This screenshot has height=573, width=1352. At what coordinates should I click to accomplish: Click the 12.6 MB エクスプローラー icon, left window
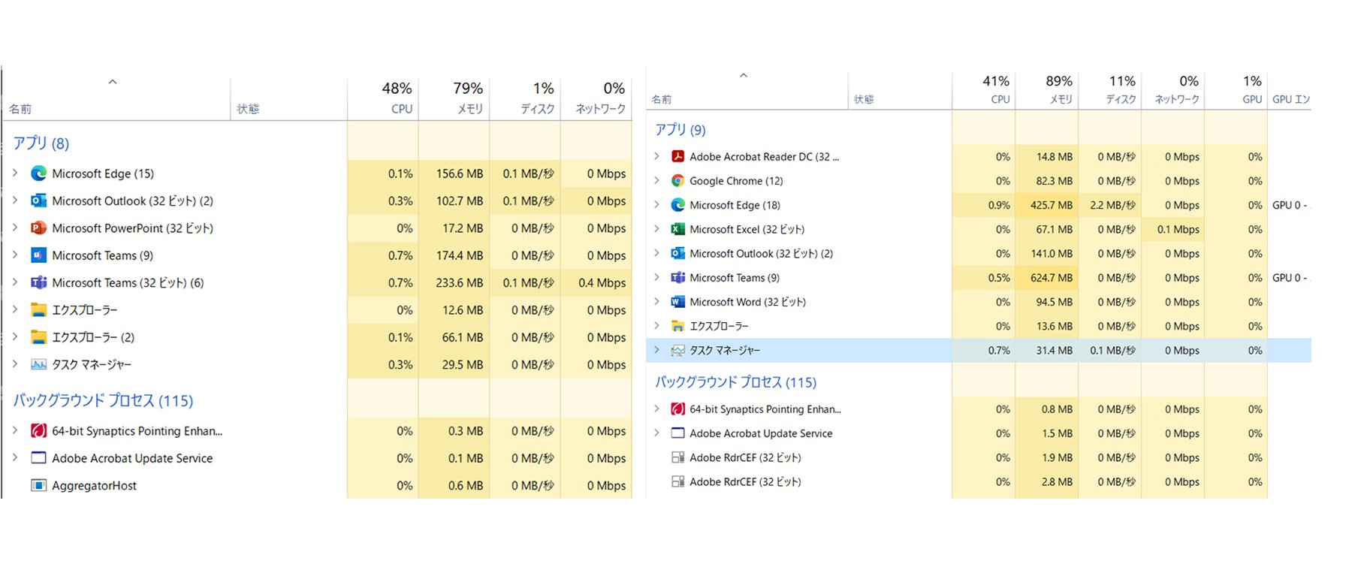click(38, 309)
